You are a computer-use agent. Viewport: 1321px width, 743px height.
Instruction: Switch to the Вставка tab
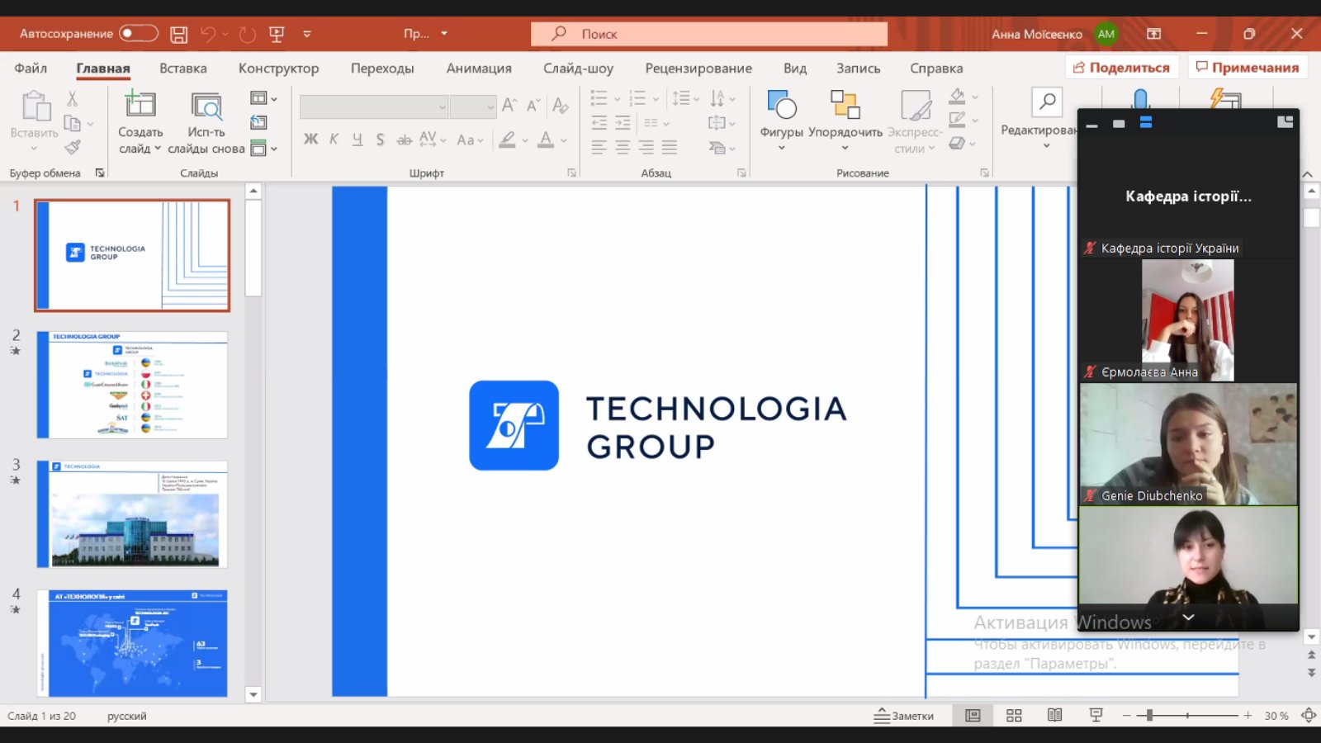183,68
